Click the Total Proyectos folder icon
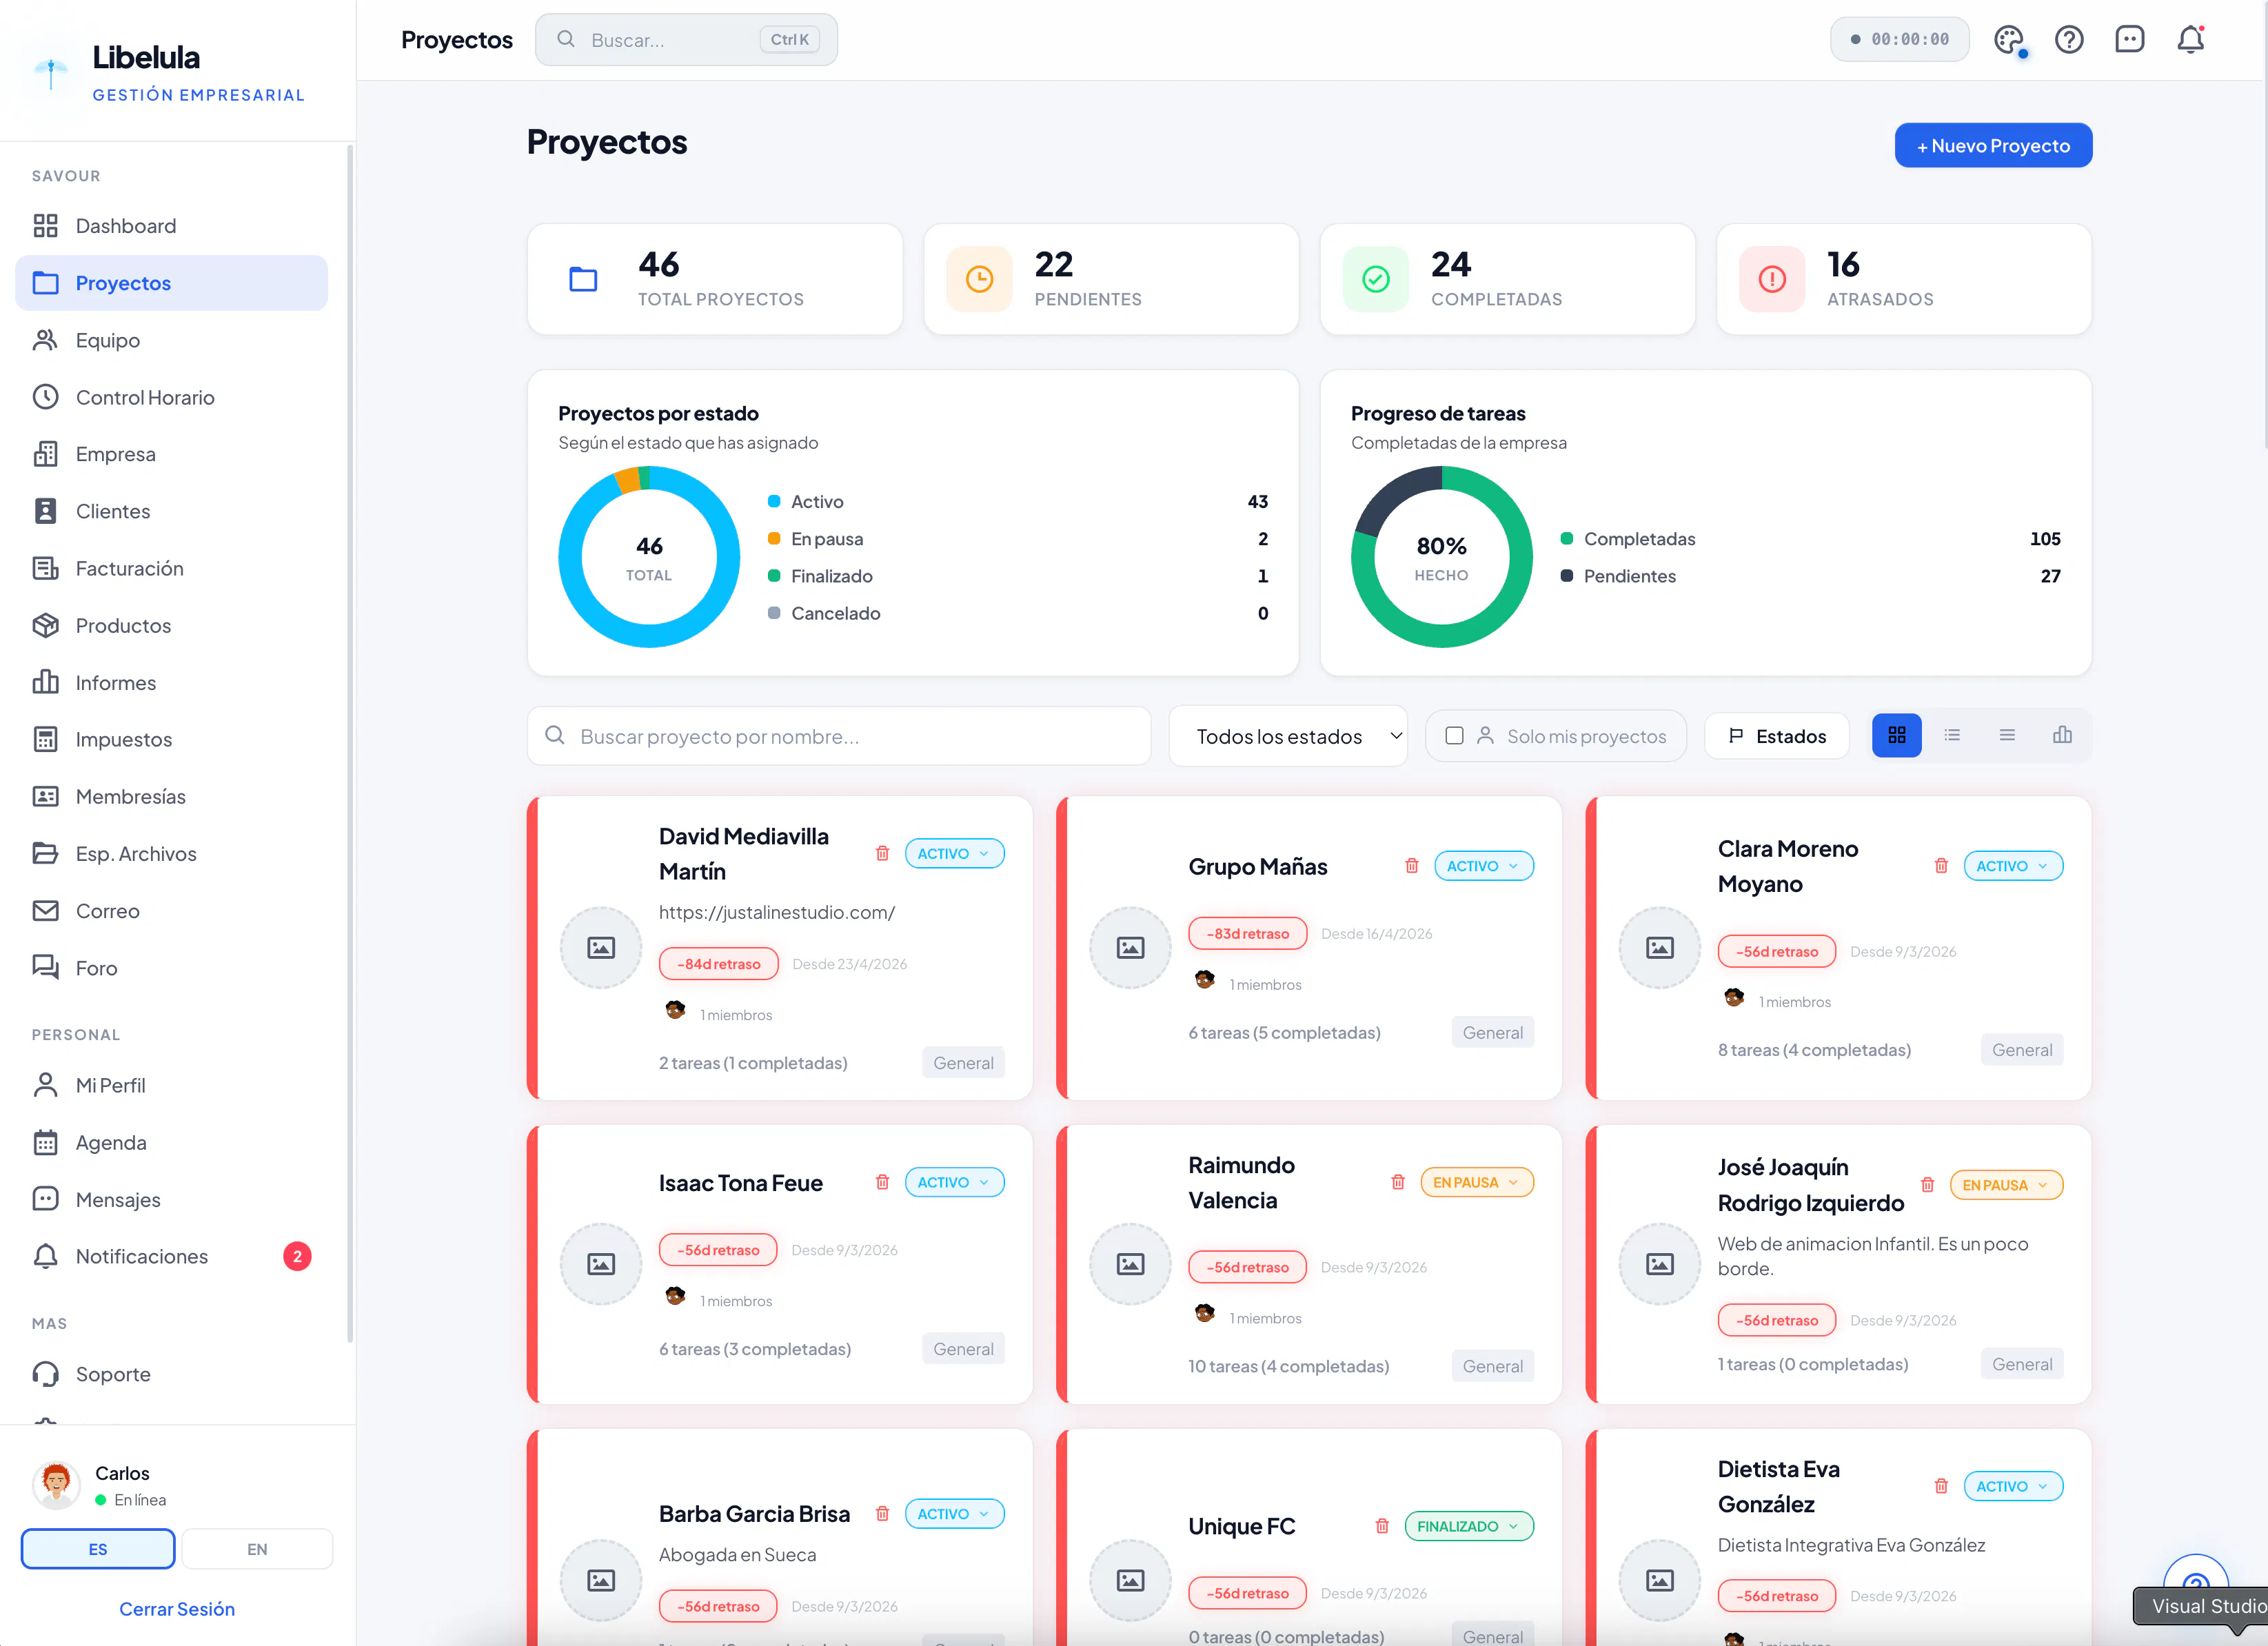The image size is (2268, 1646). click(x=583, y=279)
